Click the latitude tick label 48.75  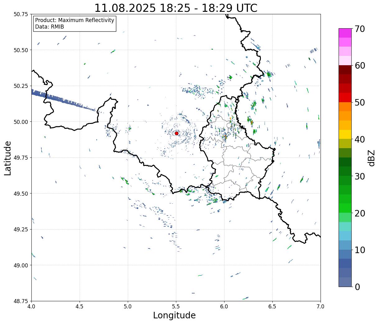click(x=21, y=301)
